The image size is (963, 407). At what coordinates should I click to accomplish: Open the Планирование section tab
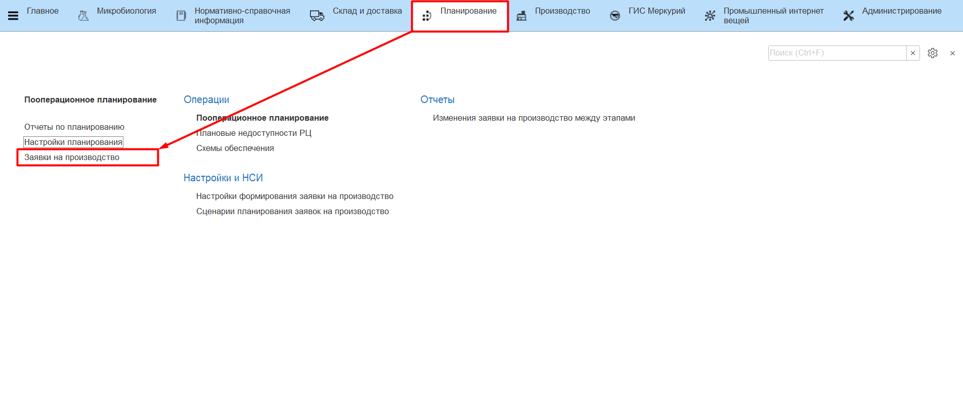[x=468, y=11]
